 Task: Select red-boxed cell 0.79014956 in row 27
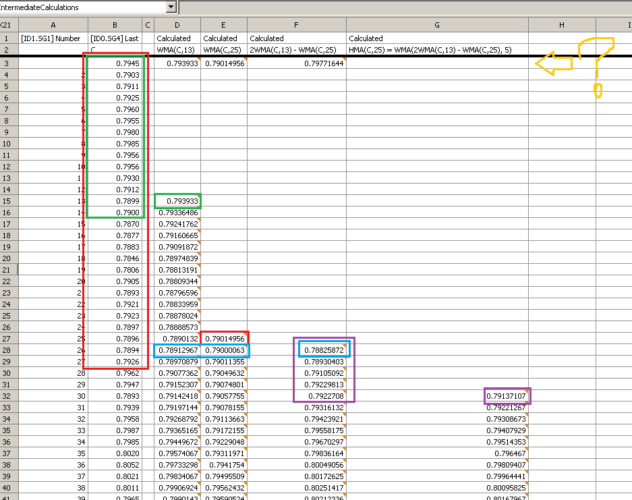(x=224, y=339)
